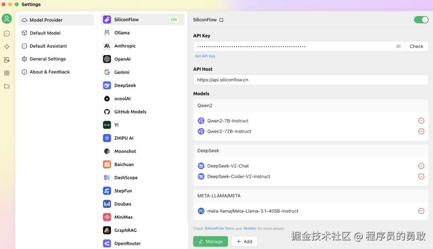Open the chat assistant sidebar icon

[x=7, y=34]
